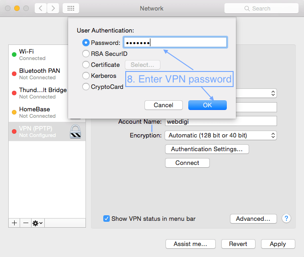Show all preferences with the grid icon

[71, 8]
